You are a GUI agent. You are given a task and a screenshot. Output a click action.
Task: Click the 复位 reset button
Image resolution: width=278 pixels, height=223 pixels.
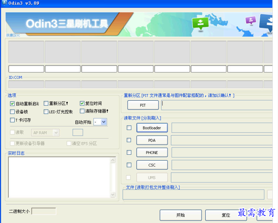226,215
